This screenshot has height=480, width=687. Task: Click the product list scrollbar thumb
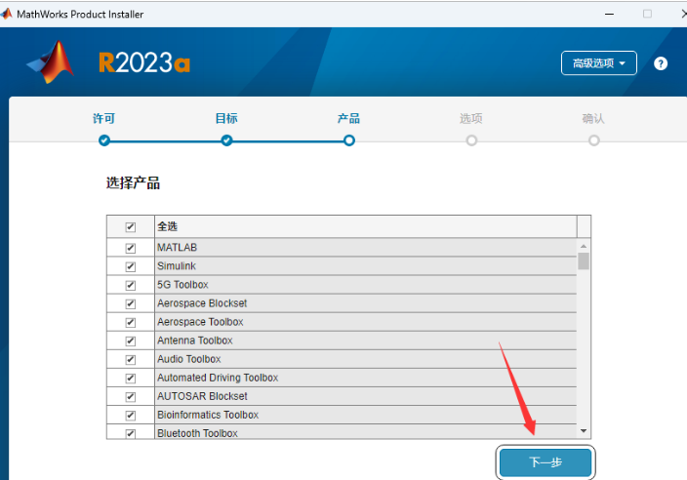[584, 261]
